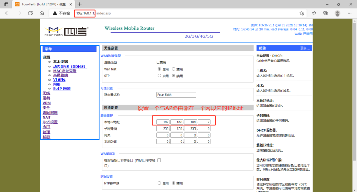
Task: Open 高级路由 menu link
Action: tap(60, 75)
